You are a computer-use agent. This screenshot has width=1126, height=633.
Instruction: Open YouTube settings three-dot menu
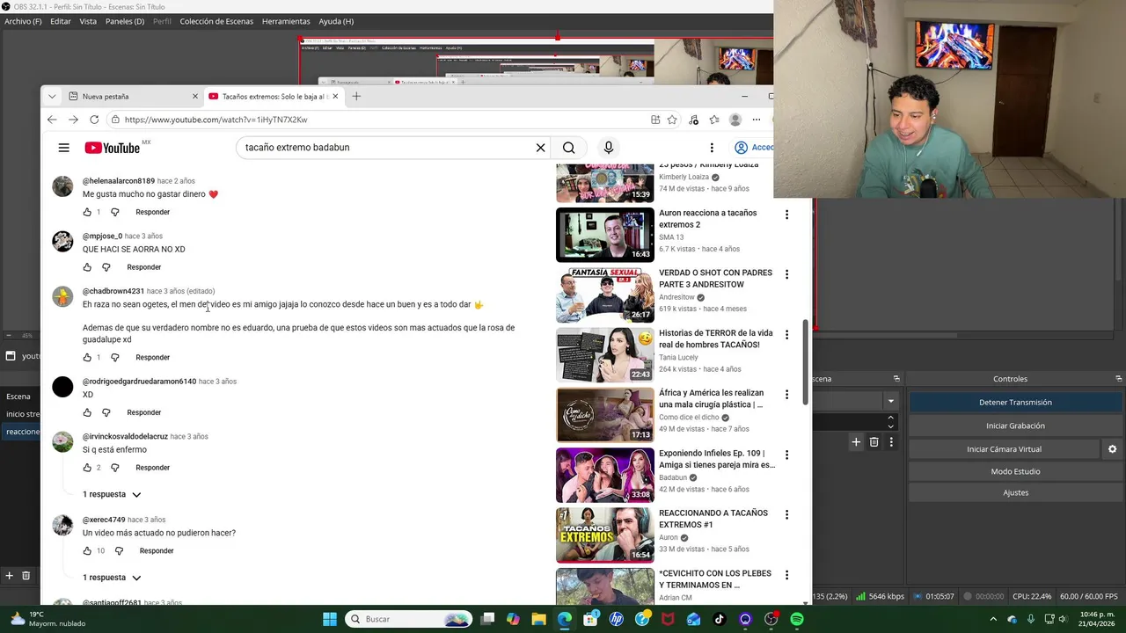[712, 148]
